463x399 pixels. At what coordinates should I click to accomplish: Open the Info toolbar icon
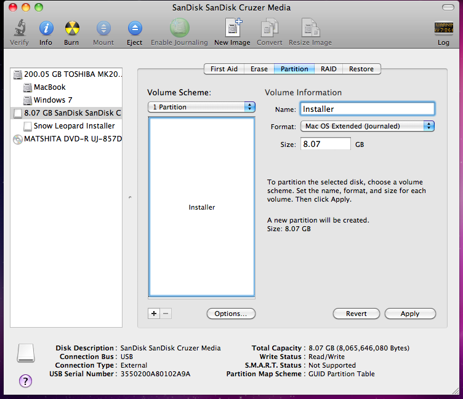click(x=46, y=28)
